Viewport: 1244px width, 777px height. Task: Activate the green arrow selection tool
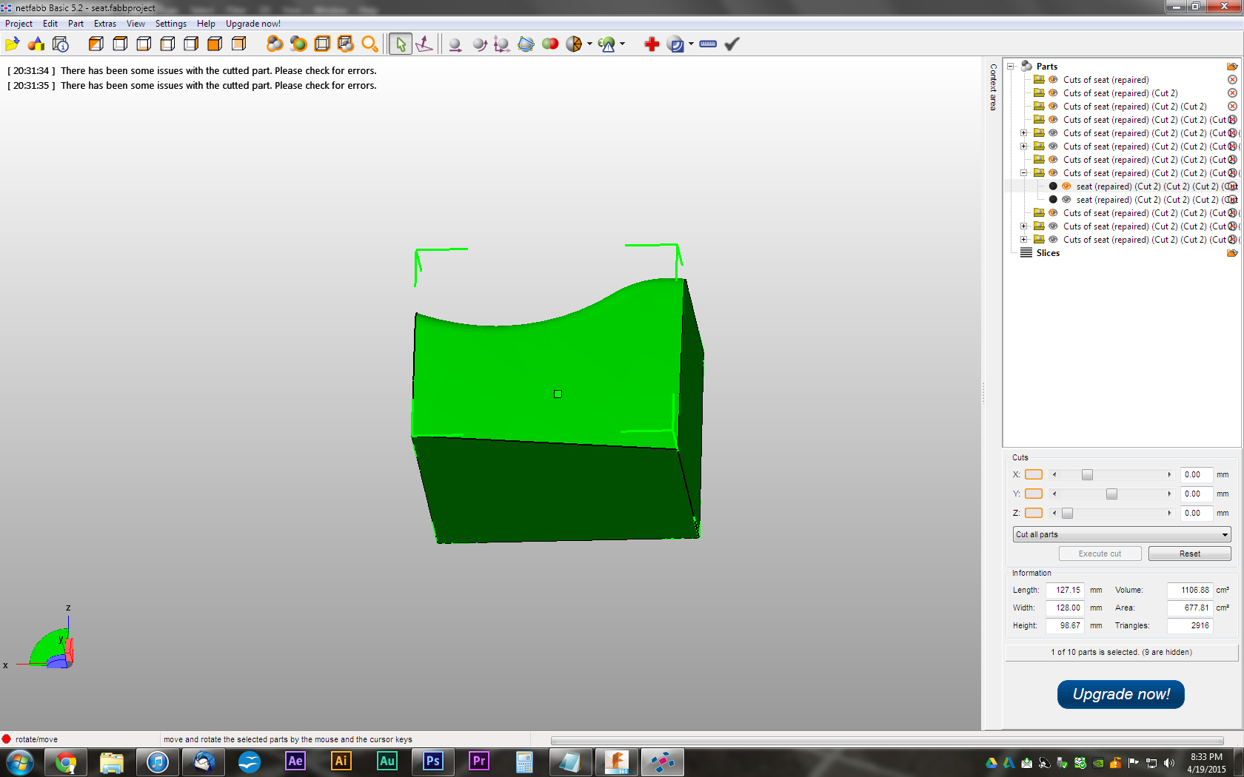(x=401, y=44)
